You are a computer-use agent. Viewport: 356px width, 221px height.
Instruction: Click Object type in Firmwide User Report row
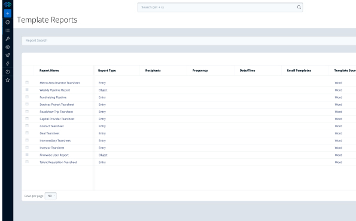pos(103,155)
